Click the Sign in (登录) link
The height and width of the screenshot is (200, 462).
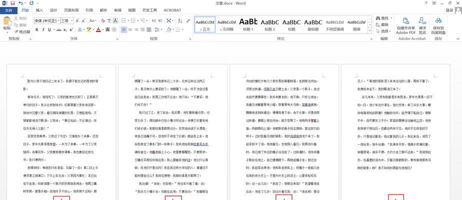pyautogui.click(x=449, y=10)
